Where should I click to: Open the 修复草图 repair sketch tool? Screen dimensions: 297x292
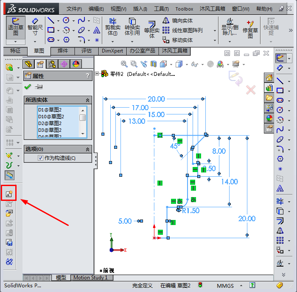(x=250, y=29)
